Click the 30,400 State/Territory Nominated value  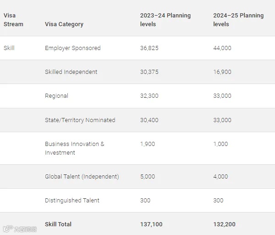point(149,120)
